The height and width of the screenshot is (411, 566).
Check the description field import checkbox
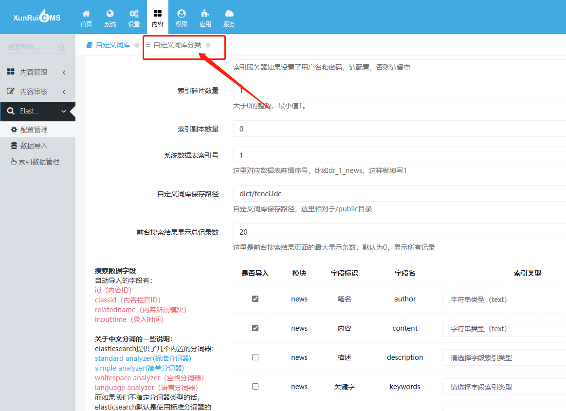click(255, 357)
